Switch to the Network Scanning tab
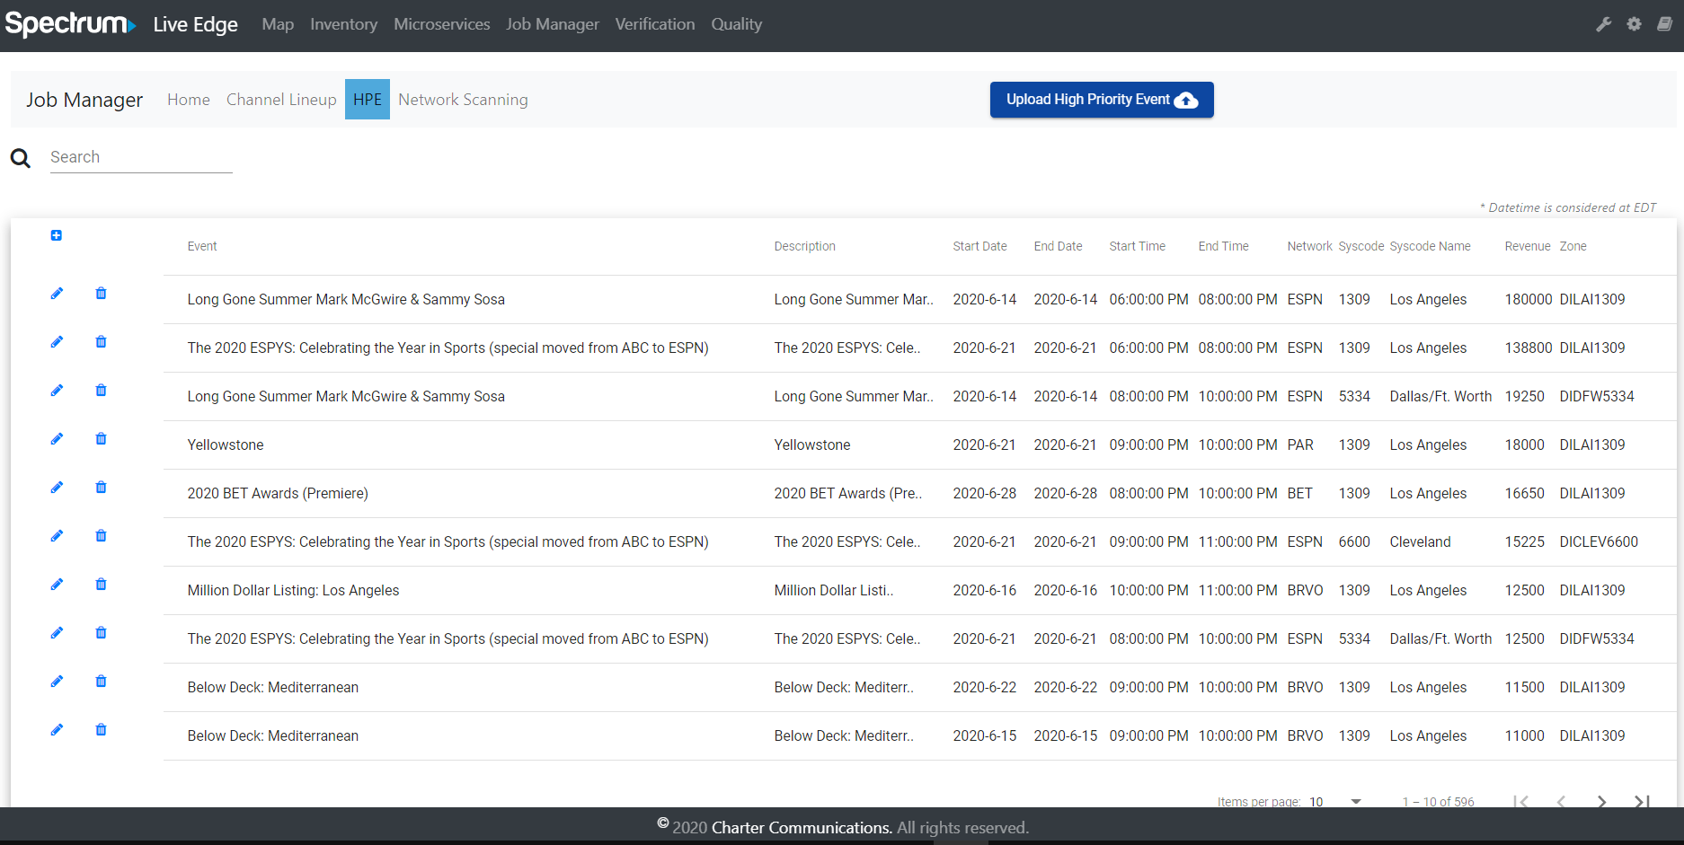Viewport: 1684px width, 845px height. click(x=463, y=100)
